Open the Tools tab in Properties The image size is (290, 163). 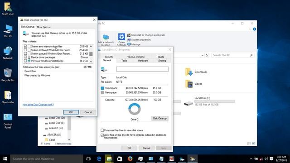(124, 61)
